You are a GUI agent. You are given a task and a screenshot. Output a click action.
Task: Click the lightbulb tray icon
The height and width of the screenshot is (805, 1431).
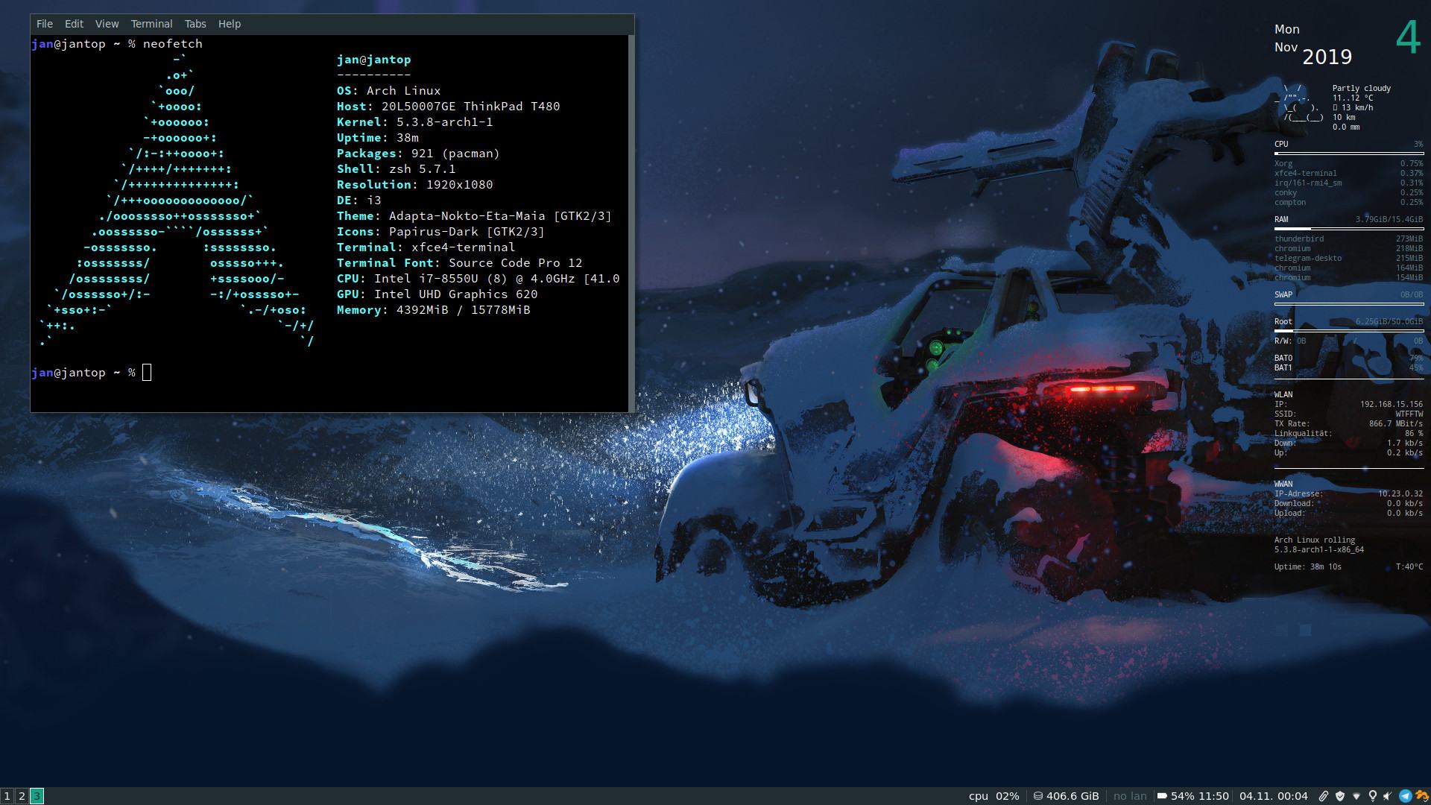click(x=1373, y=796)
